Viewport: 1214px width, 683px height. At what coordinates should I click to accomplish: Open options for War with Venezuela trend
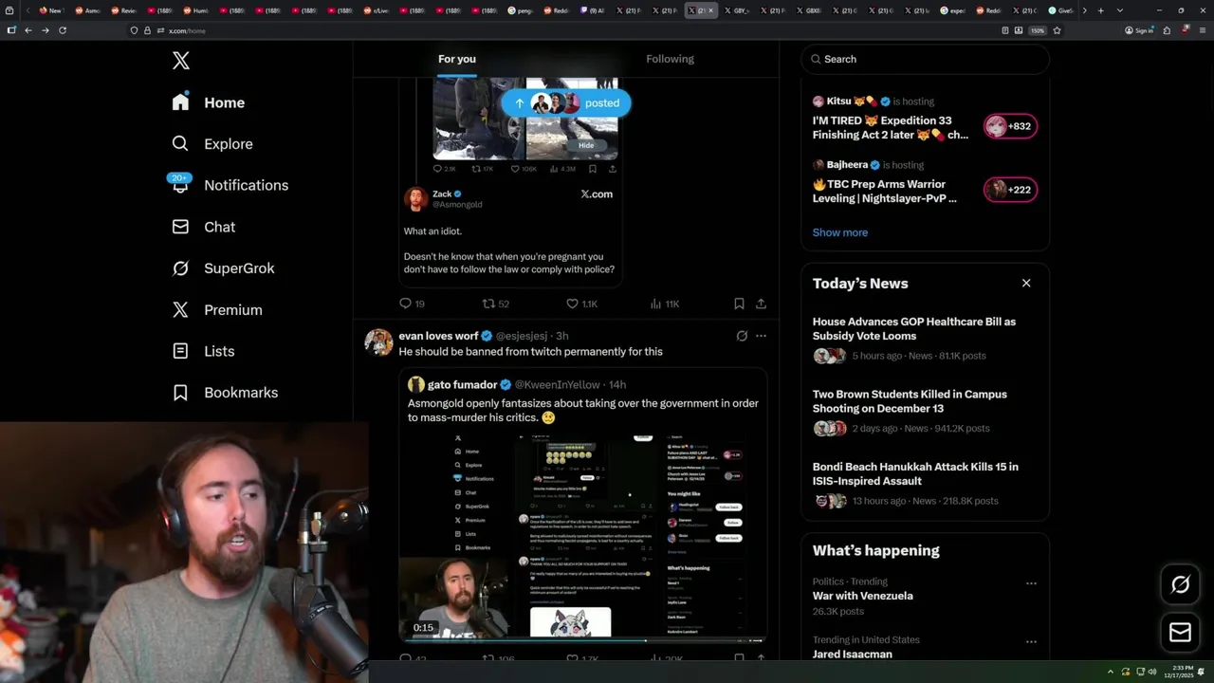(x=1031, y=583)
